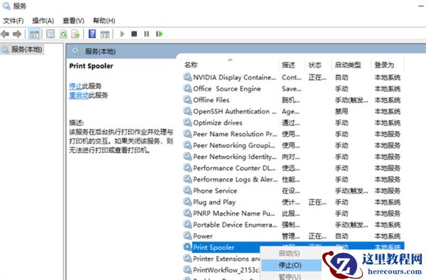This screenshot has width=426, height=280.
Task: Click gear icon of NVIDIA Display Container
Action: pos(187,77)
